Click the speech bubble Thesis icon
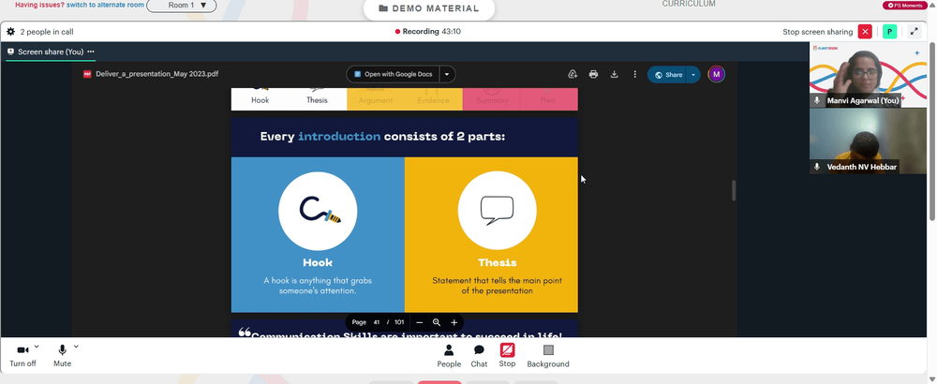937x384 pixels. tap(498, 211)
